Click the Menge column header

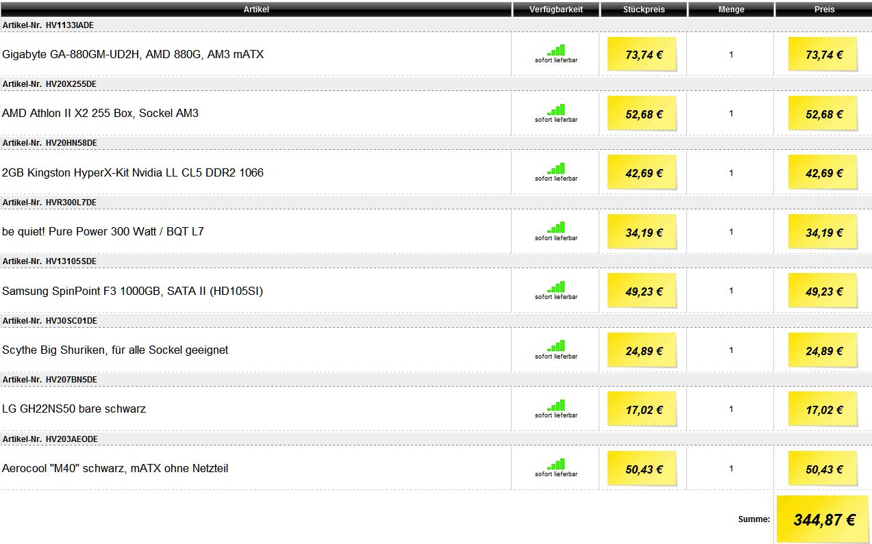(x=731, y=10)
